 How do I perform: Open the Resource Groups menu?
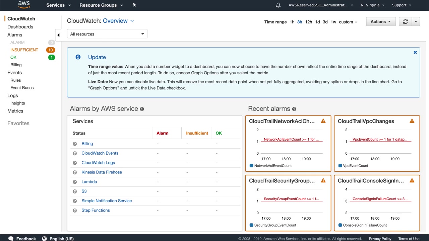(x=101, y=5)
